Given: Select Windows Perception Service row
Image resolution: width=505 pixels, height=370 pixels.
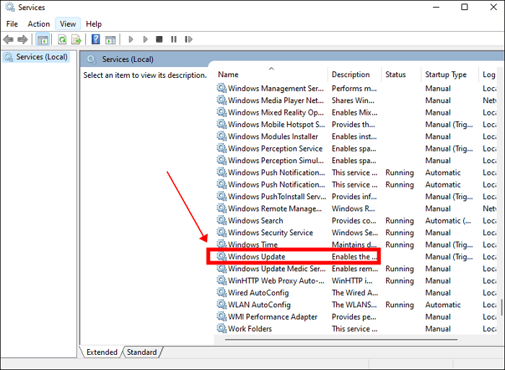Looking at the screenshot, I should coord(356,149).
